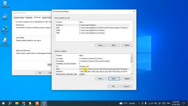Close the Environment Variables dialog
The height and width of the screenshot is (106, 188).
tap(134, 11)
